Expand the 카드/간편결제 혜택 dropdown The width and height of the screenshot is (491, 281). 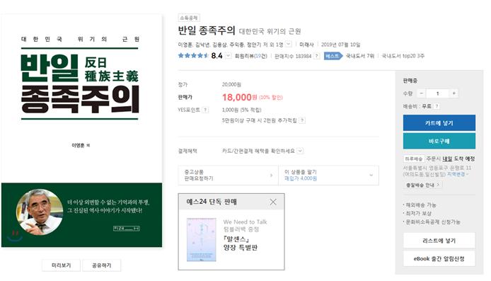300,151
